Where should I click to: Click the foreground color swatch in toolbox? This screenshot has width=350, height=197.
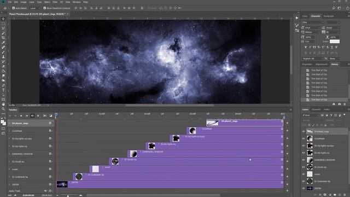[x=2, y=121]
